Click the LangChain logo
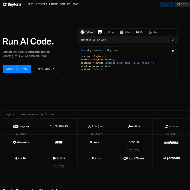 pos(21,126)
